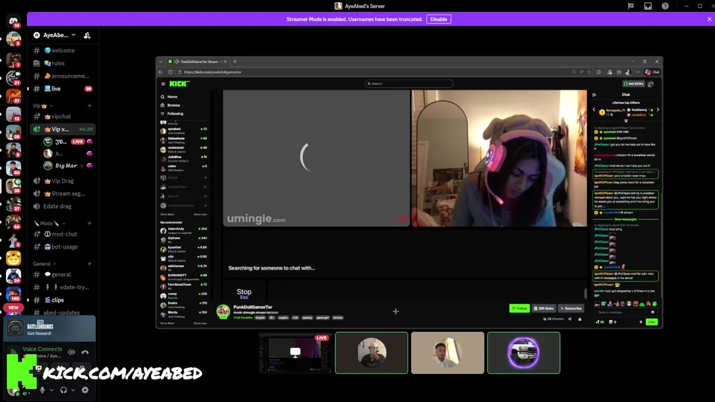Click the Get KICKs button
715x402 pixels.
pyautogui.click(x=634, y=84)
